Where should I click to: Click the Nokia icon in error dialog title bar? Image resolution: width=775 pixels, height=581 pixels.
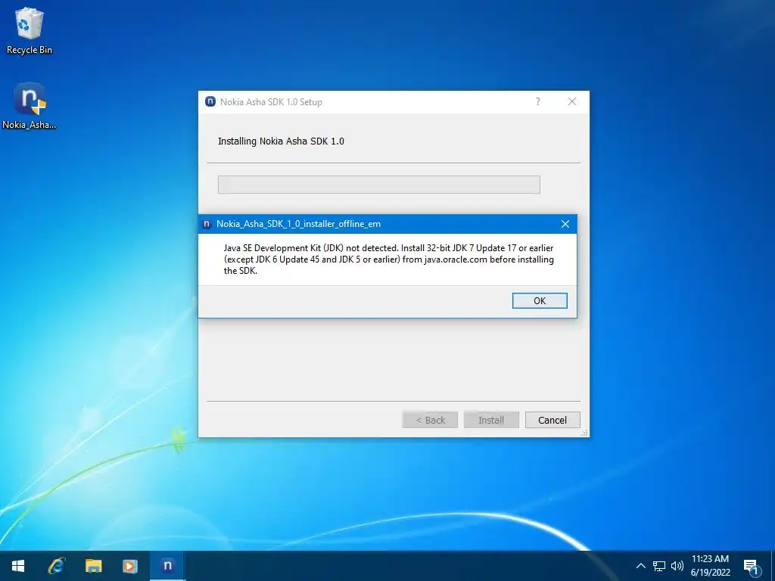point(207,224)
